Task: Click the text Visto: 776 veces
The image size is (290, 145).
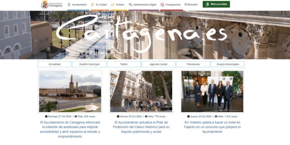Action: click(157, 117)
